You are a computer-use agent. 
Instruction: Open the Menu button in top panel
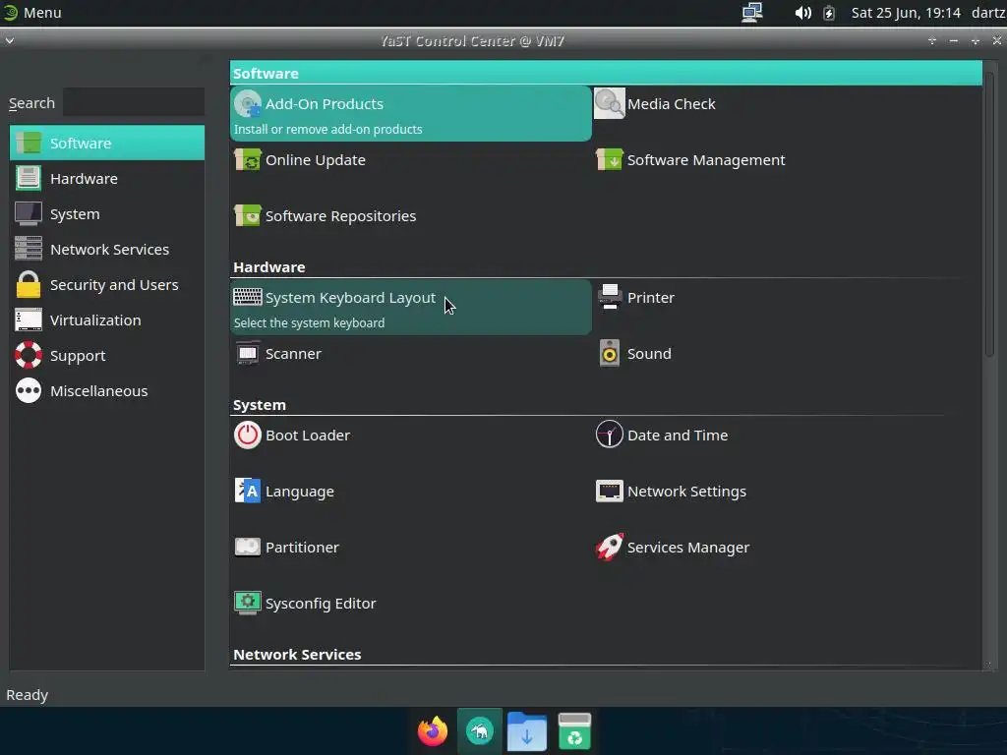click(x=32, y=13)
